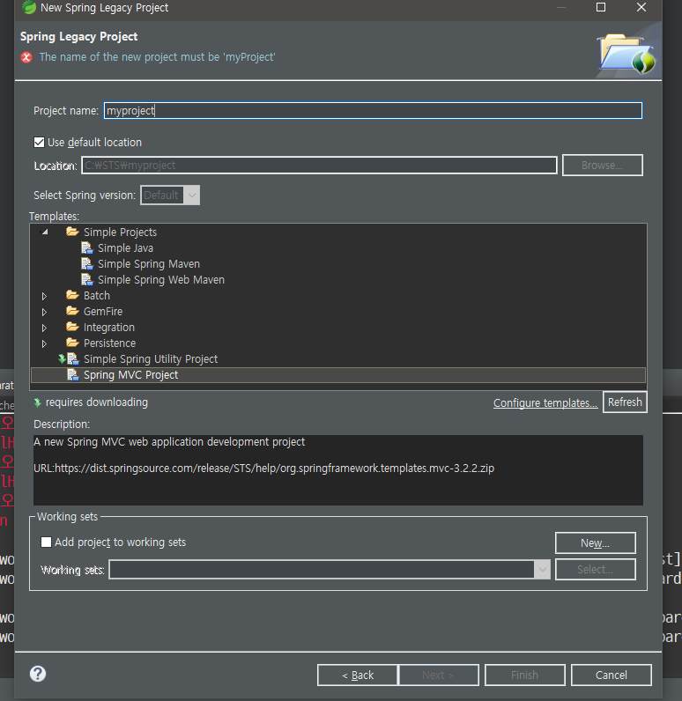Click the Persistence folder icon
Viewport: 682px width, 701px height.
pos(72,343)
